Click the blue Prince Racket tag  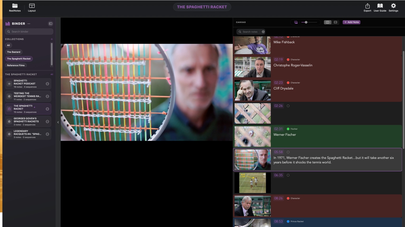(295, 221)
